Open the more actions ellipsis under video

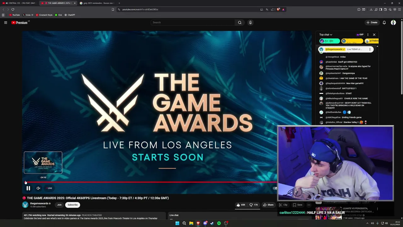tap(309, 205)
